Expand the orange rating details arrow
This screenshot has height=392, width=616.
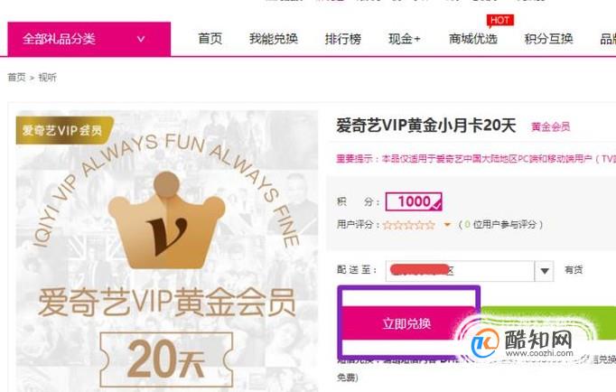pyautogui.click(x=447, y=225)
